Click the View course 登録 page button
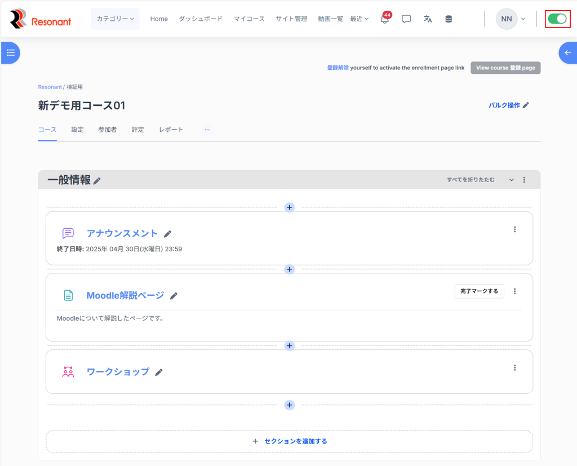 505,68
